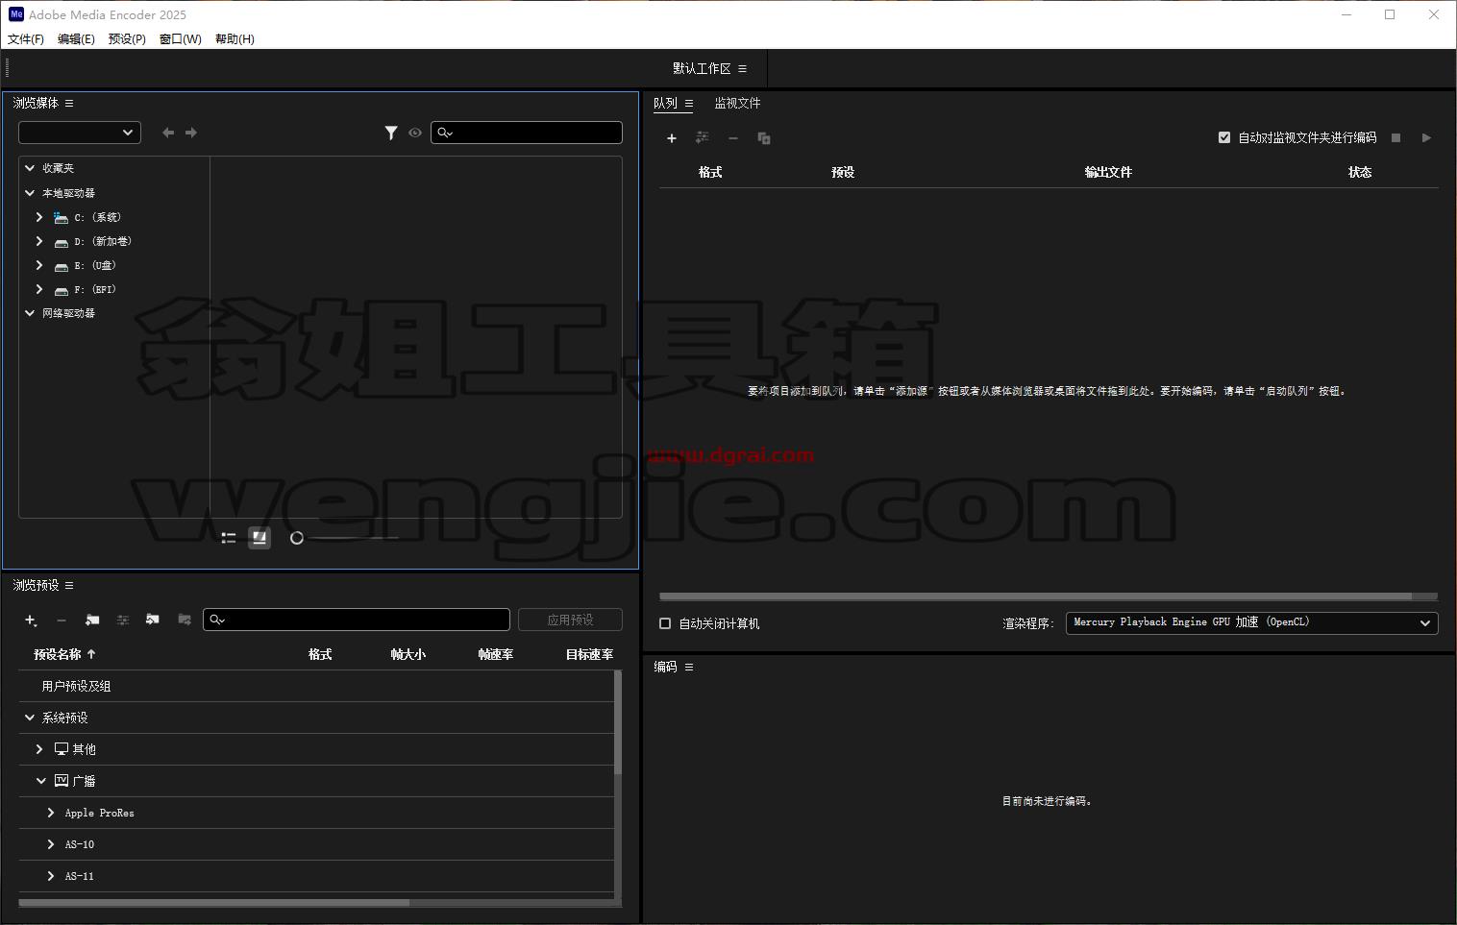Enable the 自动关闭计算机 checkbox
This screenshot has height=925, width=1457.
click(665, 623)
